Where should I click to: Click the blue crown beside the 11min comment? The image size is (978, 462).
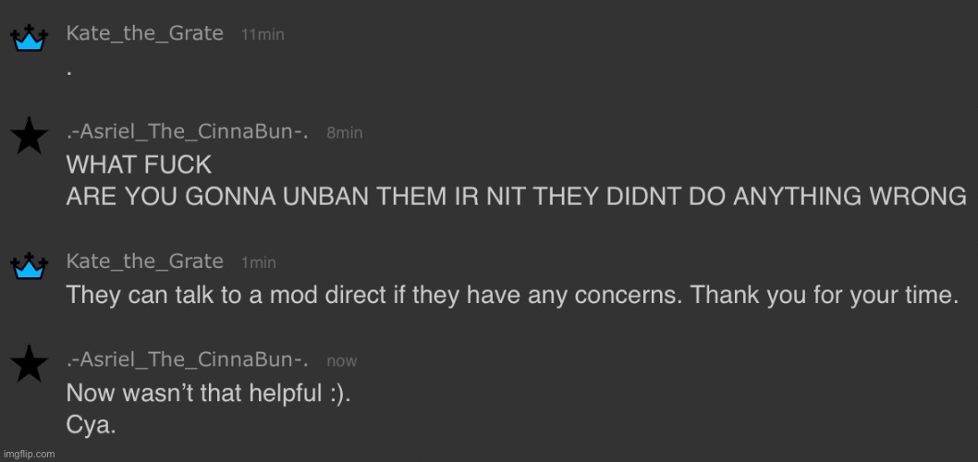tap(28, 38)
